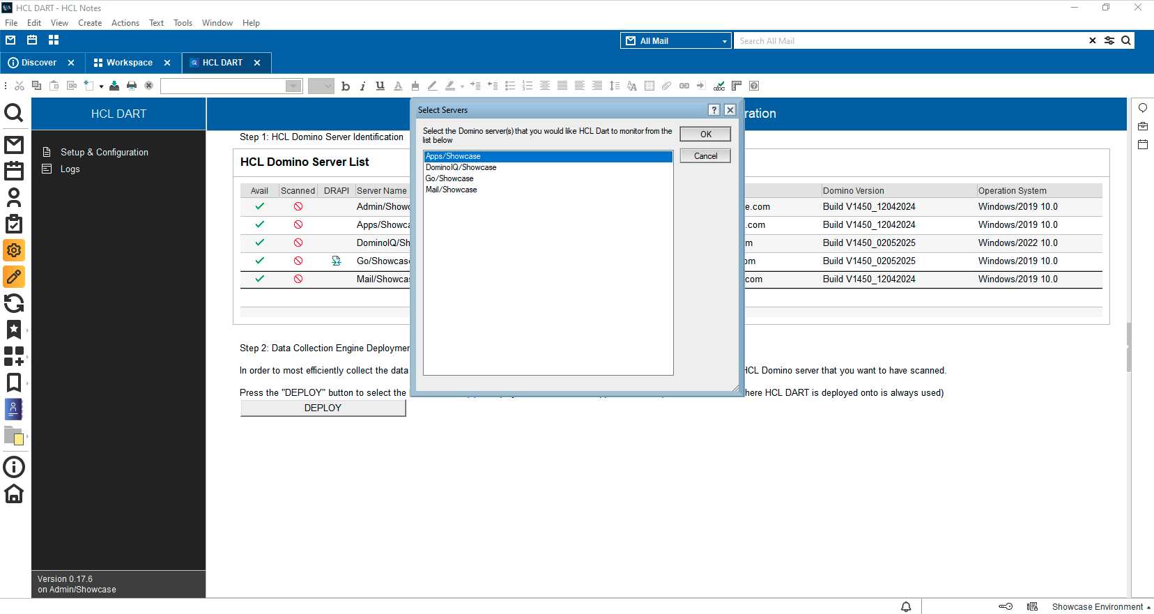Open the Create menu

coord(90,23)
